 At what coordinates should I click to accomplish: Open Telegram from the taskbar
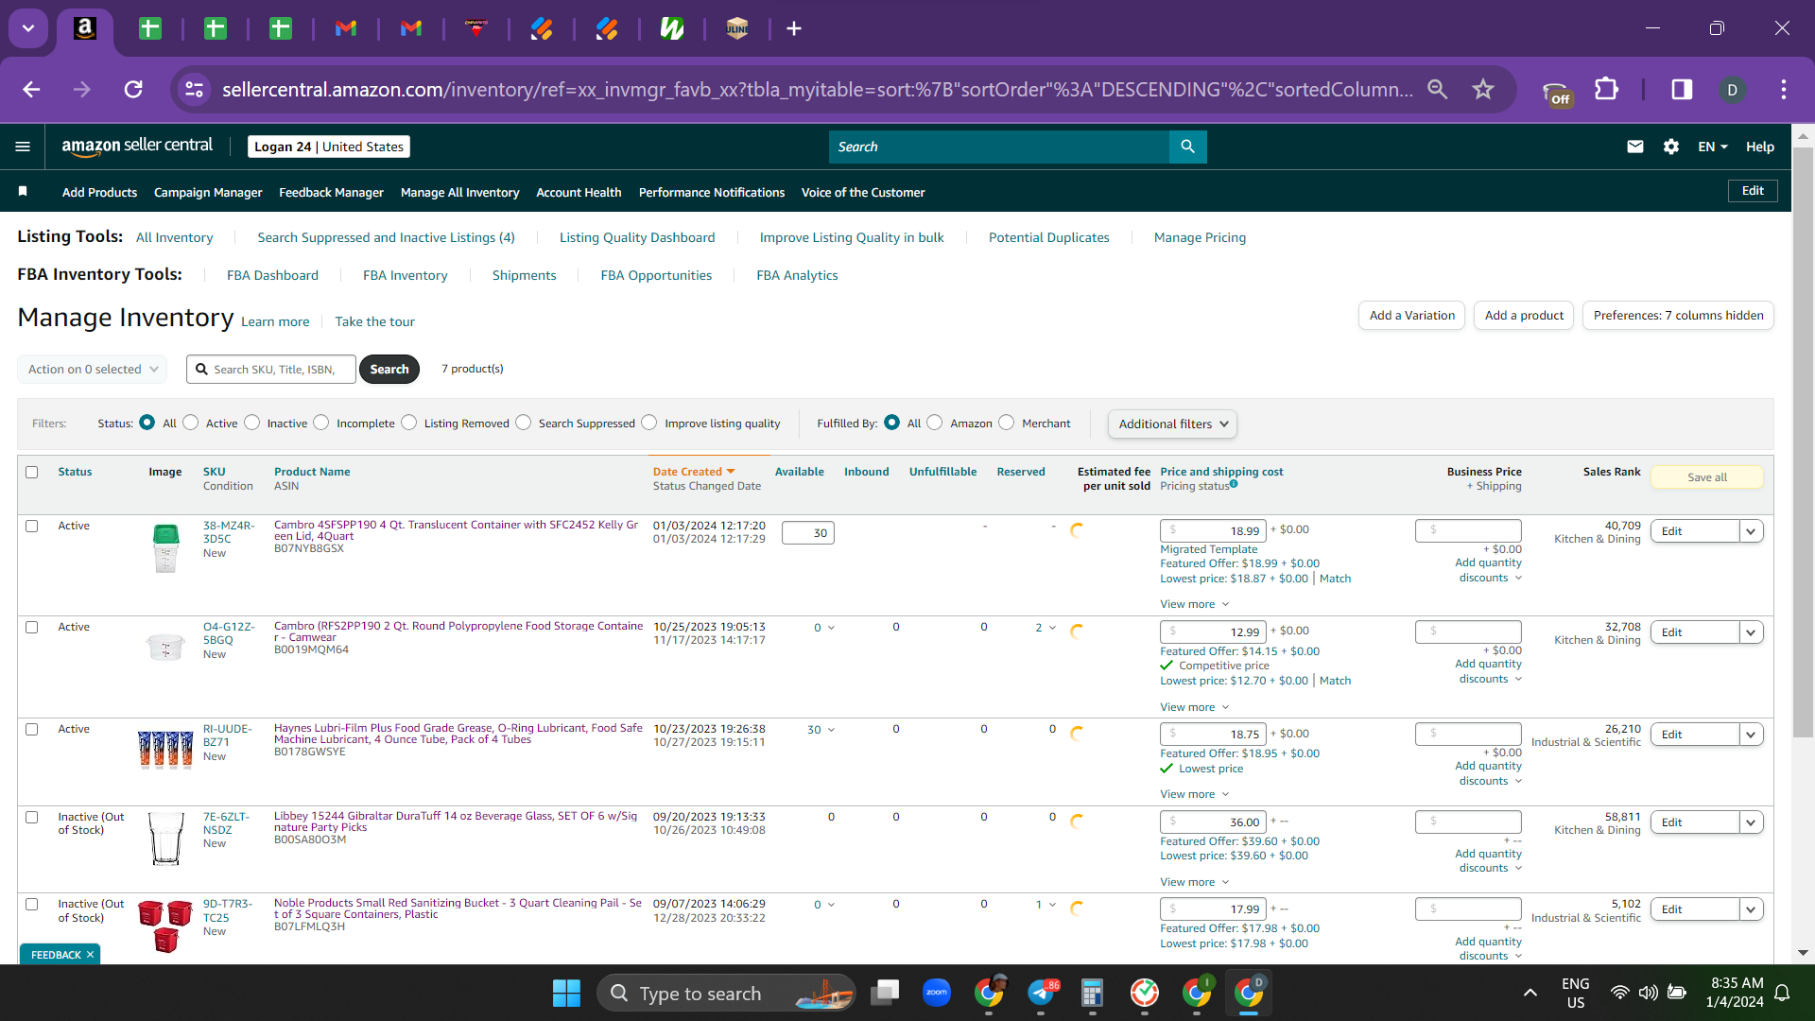point(1041,993)
